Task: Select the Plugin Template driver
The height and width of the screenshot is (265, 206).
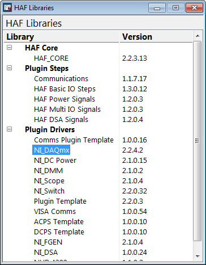Action: (x=60, y=201)
